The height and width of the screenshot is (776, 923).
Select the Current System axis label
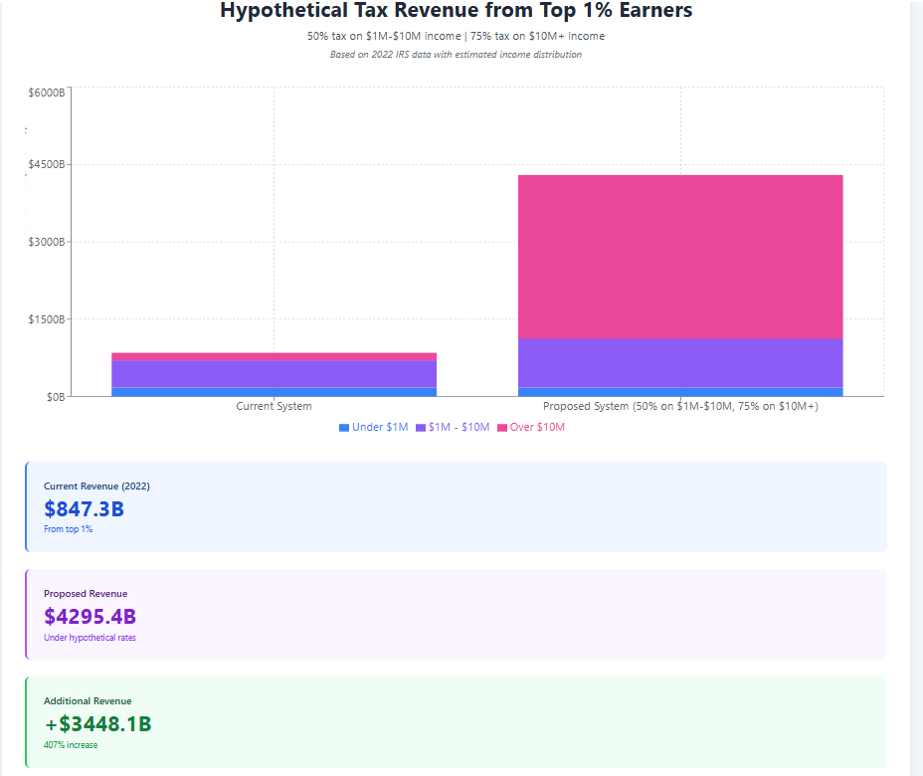[274, 406]
